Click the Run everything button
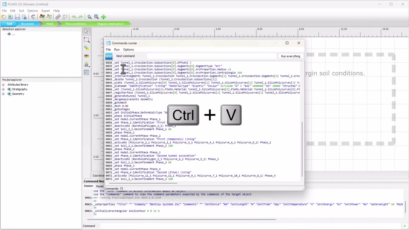This screenshot has width=409, height=230. 290,56
